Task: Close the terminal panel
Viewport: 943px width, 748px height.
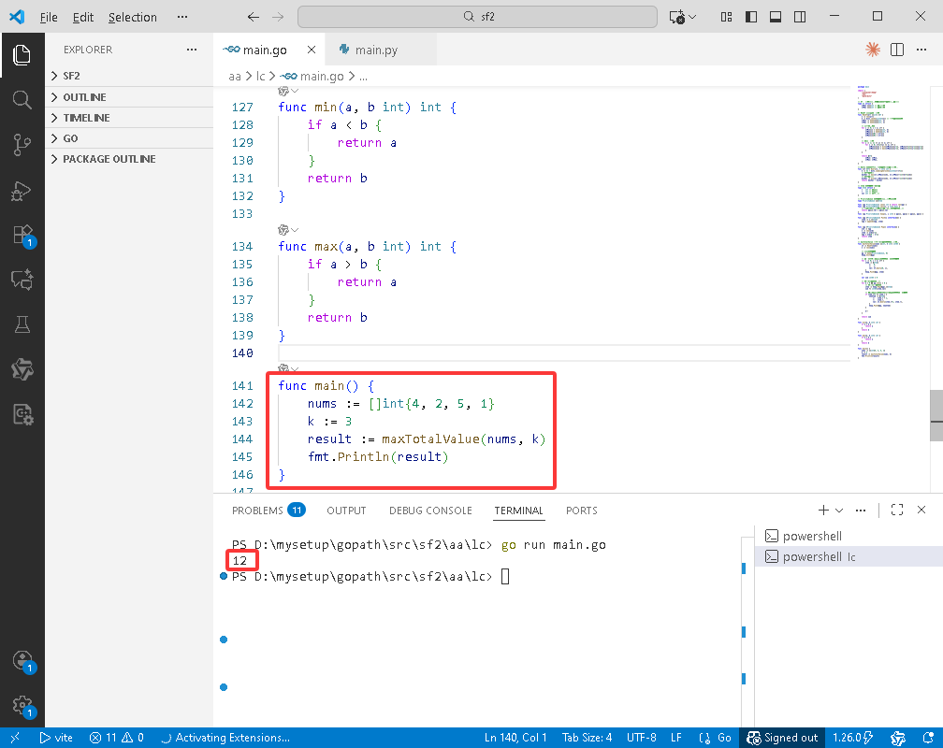Action: click(921, 510)
